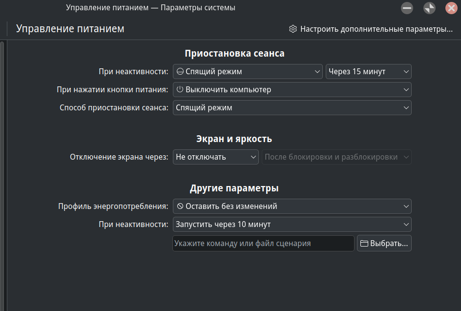The height and width of the screenshot is (311, 461).
Task: Click the window title 'Управление питанием — Параметры системы'
Action: tap(150, 8)
